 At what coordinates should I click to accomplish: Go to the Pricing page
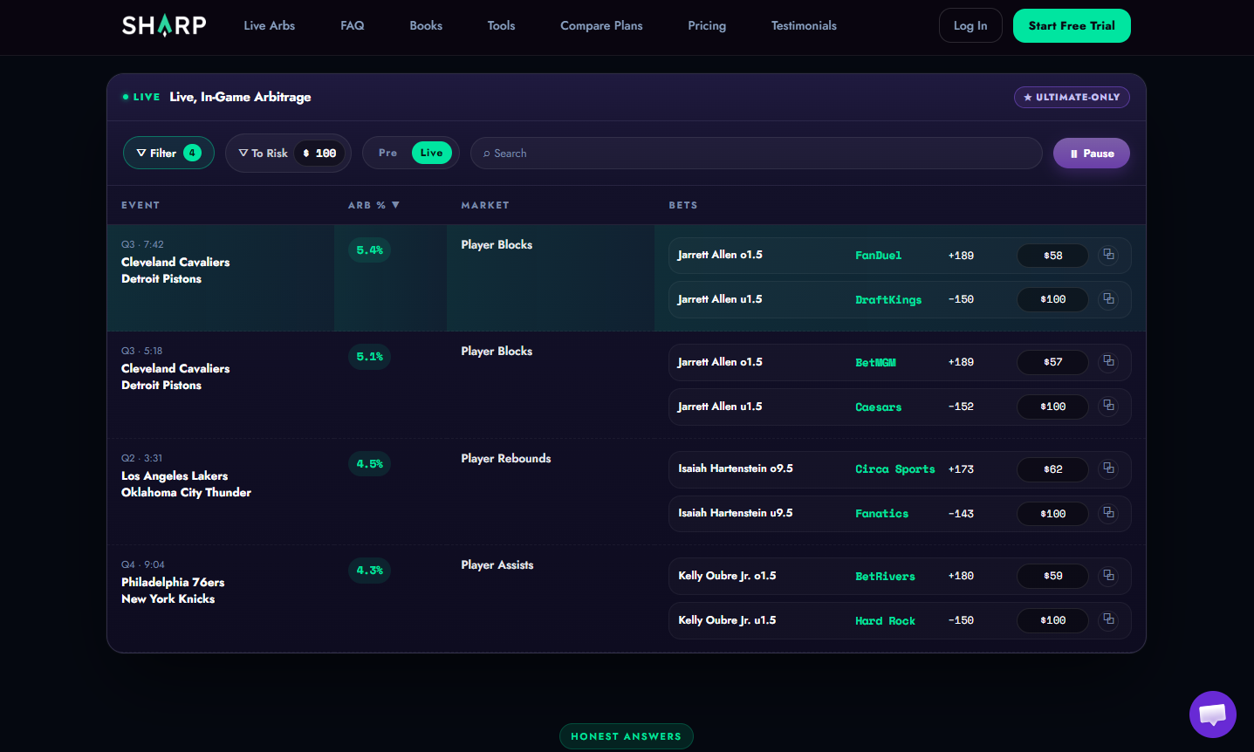click(x=707, y=25)
